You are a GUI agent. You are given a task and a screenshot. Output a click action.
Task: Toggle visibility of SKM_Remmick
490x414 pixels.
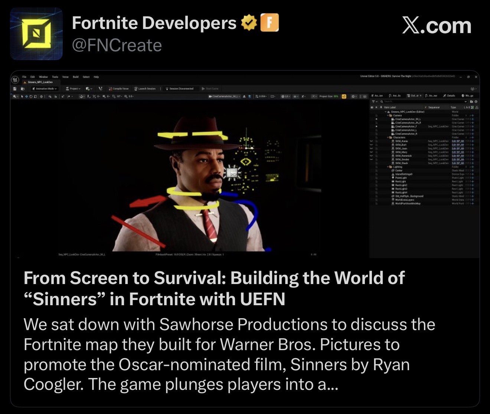point(372,156)
